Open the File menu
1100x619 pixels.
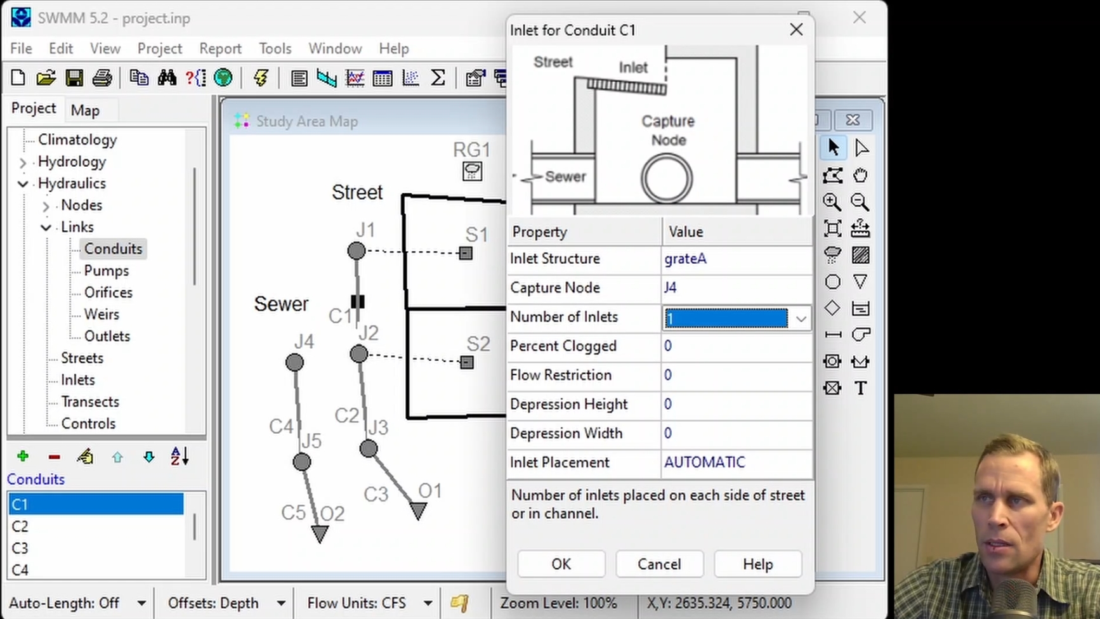tap(21, 49)
